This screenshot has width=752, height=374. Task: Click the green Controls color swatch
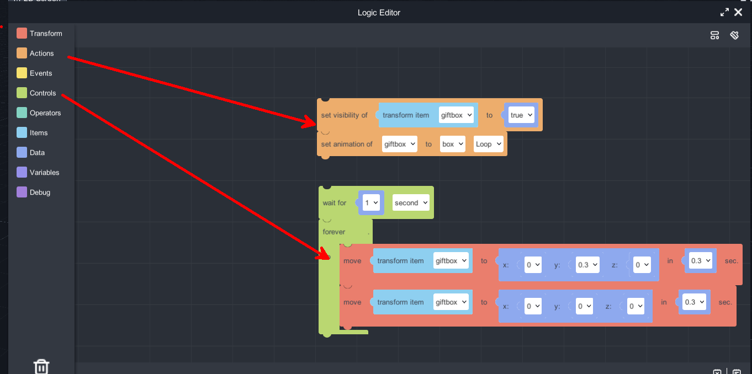(x=22, y=93)
